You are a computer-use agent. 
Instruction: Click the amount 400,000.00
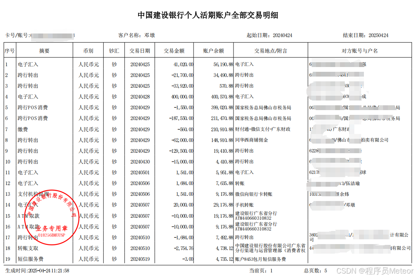click(182, 97)
